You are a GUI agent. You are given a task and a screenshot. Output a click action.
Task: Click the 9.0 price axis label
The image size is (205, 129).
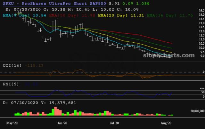(201, 56)
